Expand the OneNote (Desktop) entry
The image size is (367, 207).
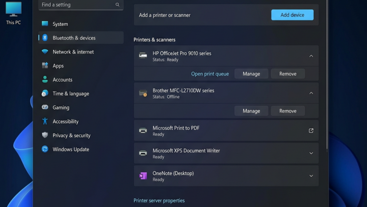(x=311, y=176)
